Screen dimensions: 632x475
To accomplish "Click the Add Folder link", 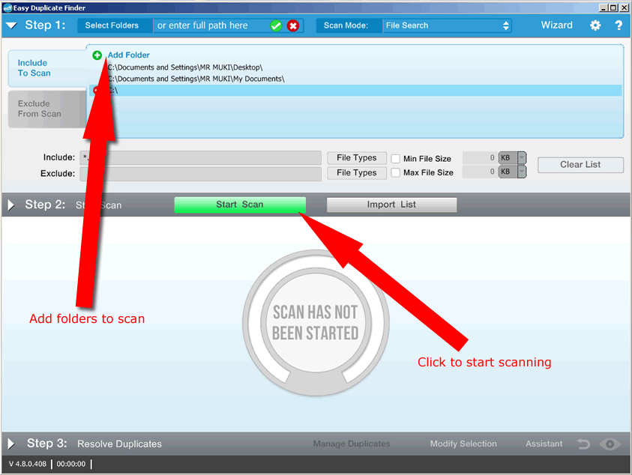I will (129, 55).
